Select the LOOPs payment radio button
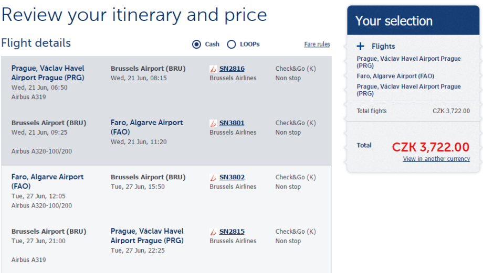This screenshot has height=273, width=483. (x=232, y=45)
